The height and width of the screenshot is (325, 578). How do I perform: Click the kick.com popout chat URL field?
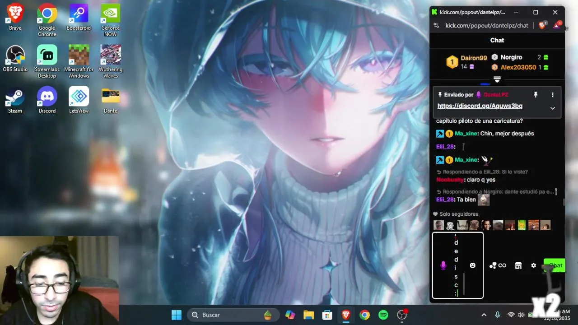point(487,26)
